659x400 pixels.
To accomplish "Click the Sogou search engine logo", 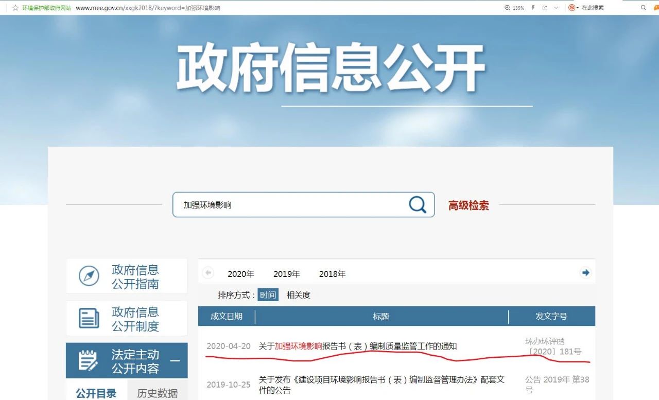I will point(571,8).
